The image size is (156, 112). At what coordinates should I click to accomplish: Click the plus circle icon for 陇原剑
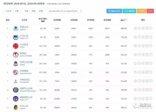pos(143,55)
